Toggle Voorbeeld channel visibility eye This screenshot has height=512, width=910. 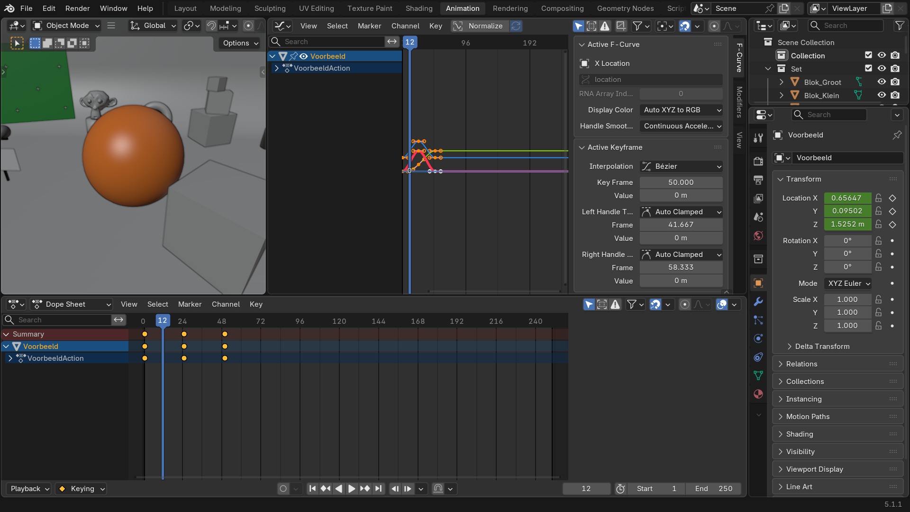coord(304,56)
